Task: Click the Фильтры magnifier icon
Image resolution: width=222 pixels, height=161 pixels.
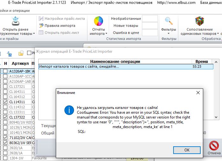Action: pyautogui.click(x=169, y=21)
